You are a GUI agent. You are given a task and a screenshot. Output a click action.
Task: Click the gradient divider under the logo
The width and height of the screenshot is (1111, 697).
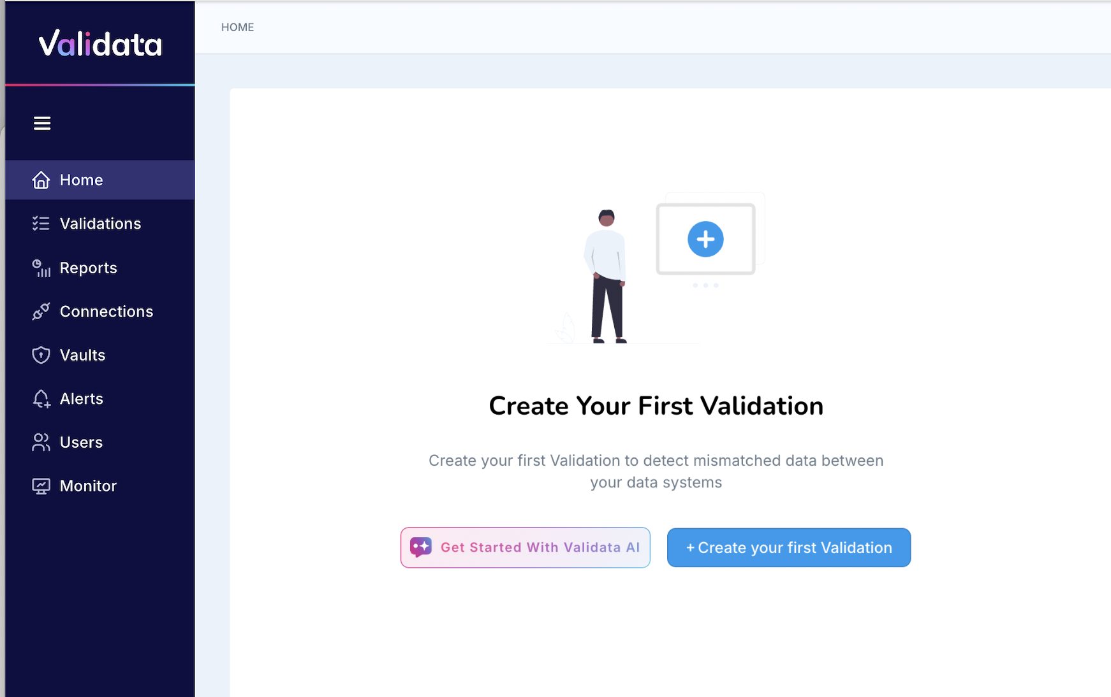pos(99,83)
